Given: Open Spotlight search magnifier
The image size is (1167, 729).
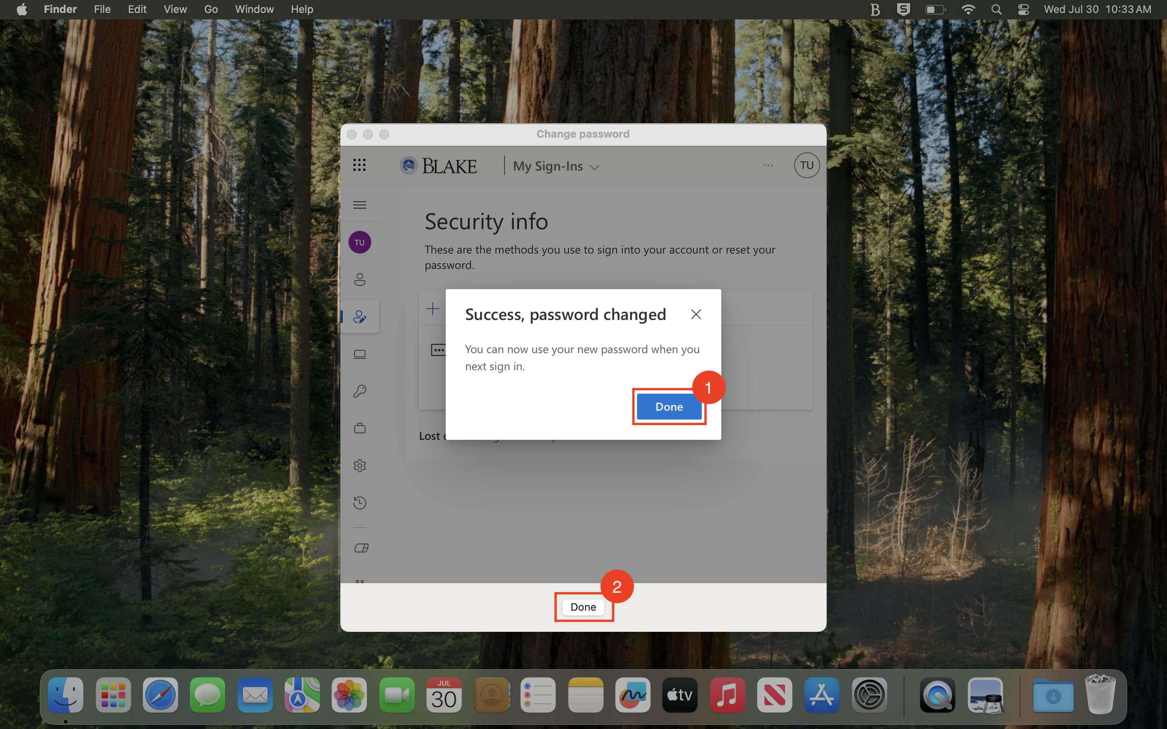Looking at the screenshot, I should [996, 9].
